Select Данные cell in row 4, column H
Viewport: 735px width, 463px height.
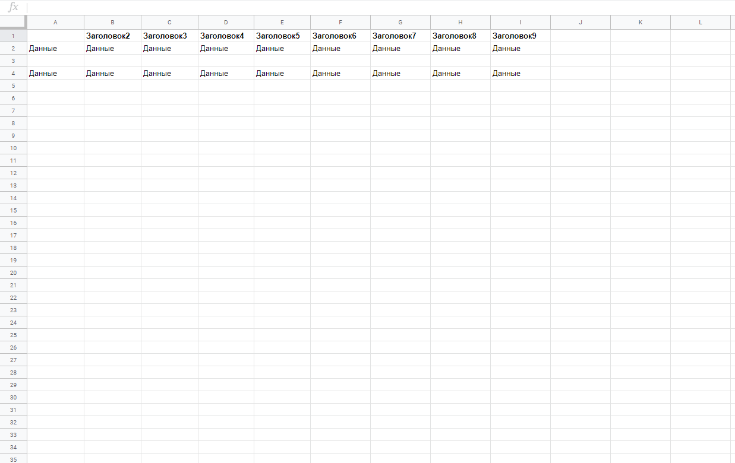460,73
